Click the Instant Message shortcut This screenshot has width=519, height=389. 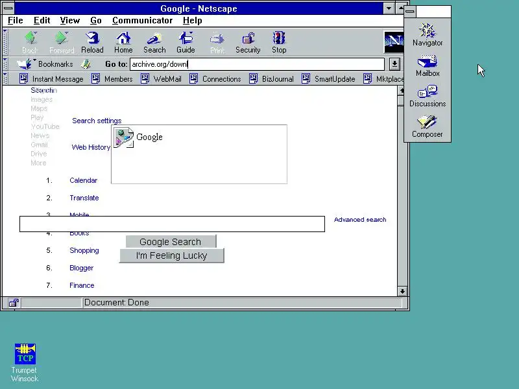tap(52, 78)
